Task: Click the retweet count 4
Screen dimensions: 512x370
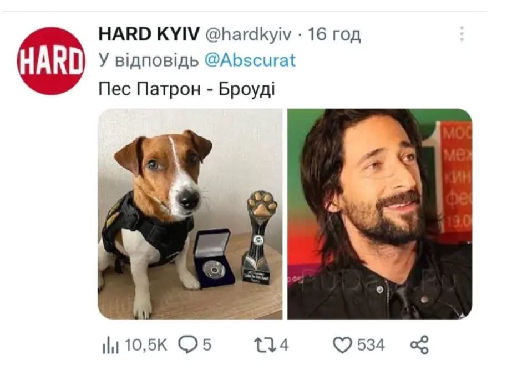Action: coord(284,345)
